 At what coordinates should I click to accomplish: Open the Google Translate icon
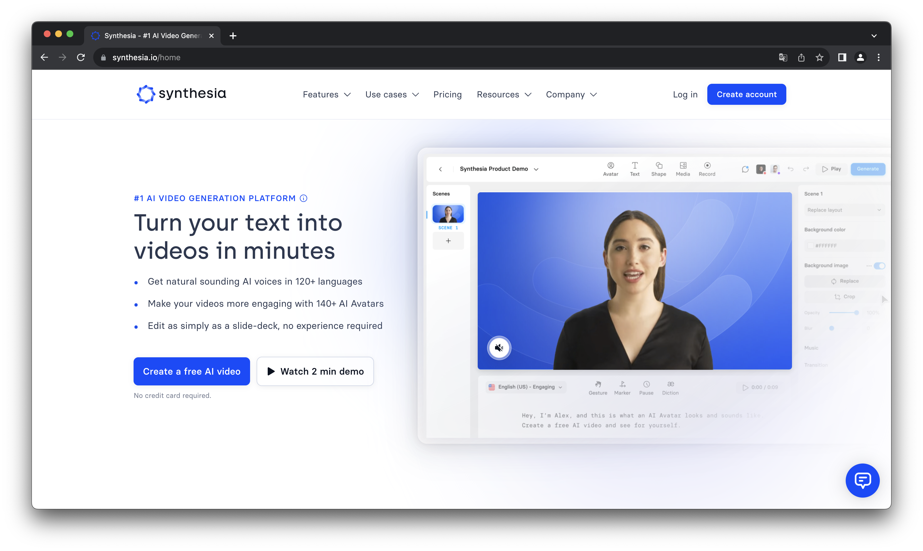pos(783,58)
